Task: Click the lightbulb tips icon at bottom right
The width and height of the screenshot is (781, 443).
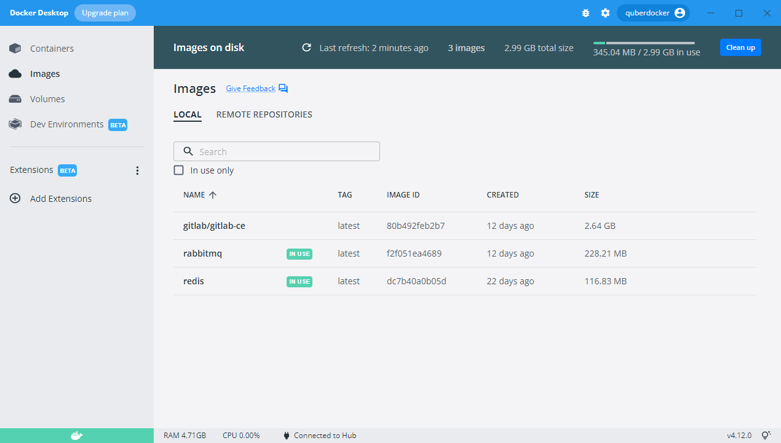Action: click(766, 435)
